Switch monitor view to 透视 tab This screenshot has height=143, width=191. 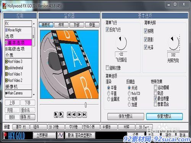[x=61, y=25]
